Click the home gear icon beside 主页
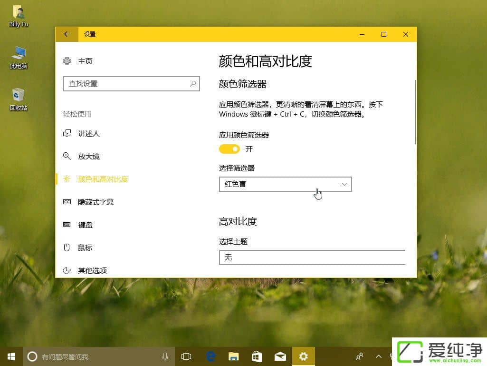Image resolution: width=487 pixels, height=366 pixels. click(x=67, y=61)
